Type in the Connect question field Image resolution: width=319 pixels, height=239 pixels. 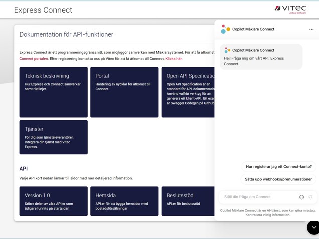[x=258, y=197]
